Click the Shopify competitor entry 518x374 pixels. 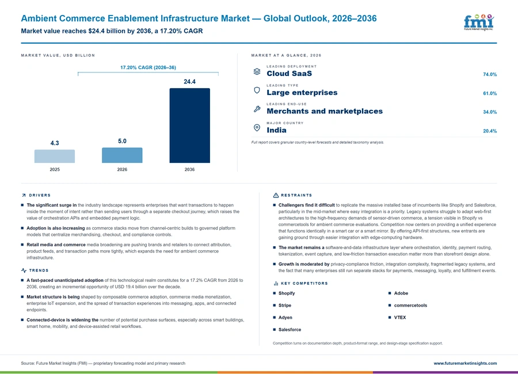pos(287,293)
